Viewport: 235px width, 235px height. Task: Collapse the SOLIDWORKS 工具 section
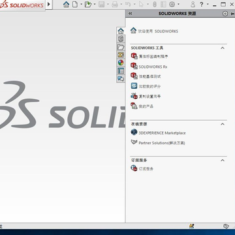[223, 48]
